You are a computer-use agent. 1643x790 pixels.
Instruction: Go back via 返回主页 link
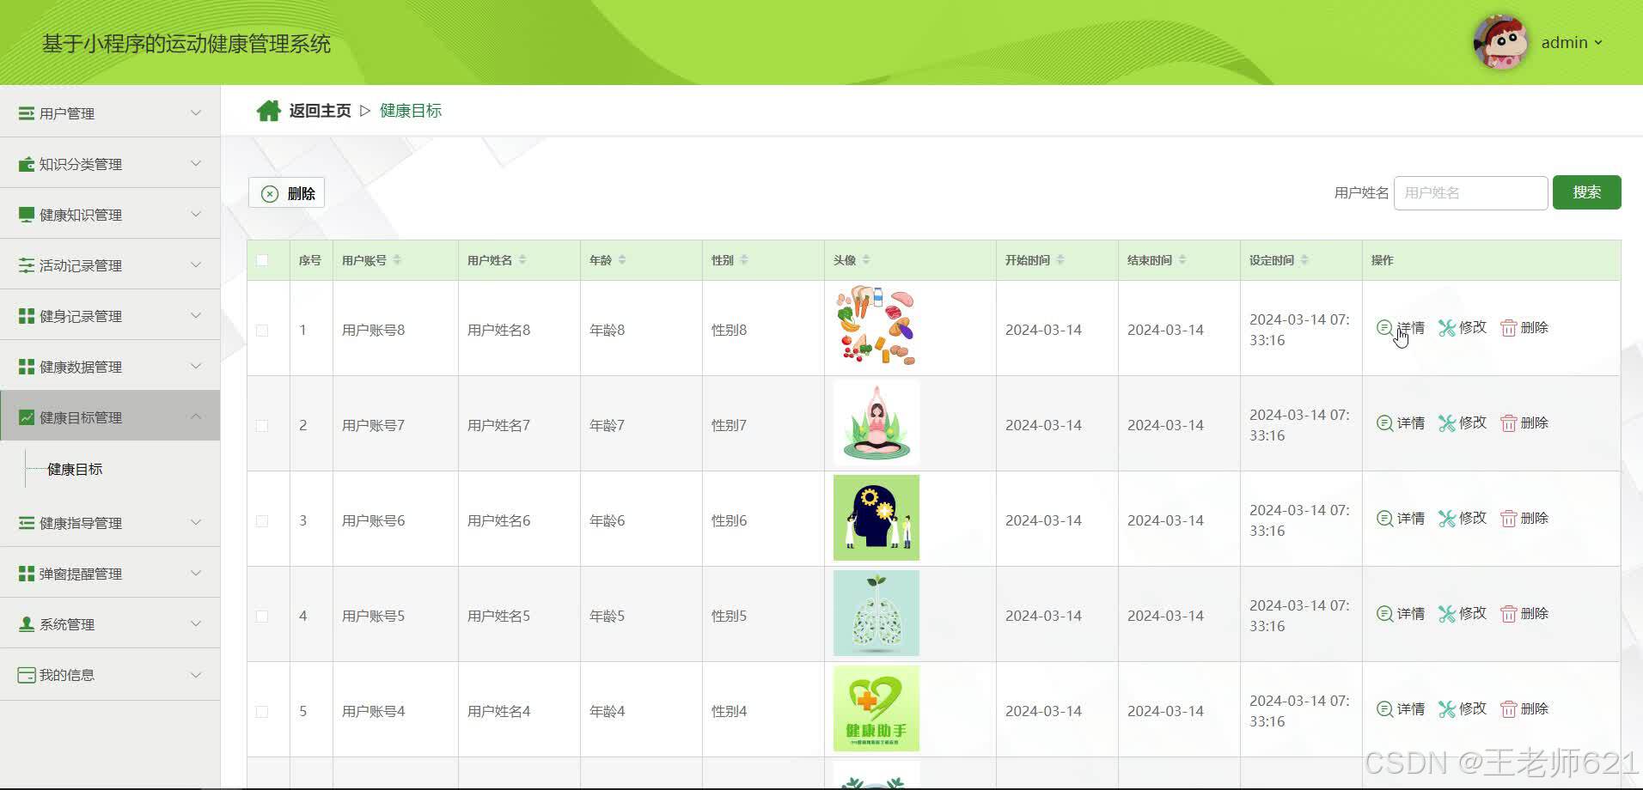click(320, 111)
